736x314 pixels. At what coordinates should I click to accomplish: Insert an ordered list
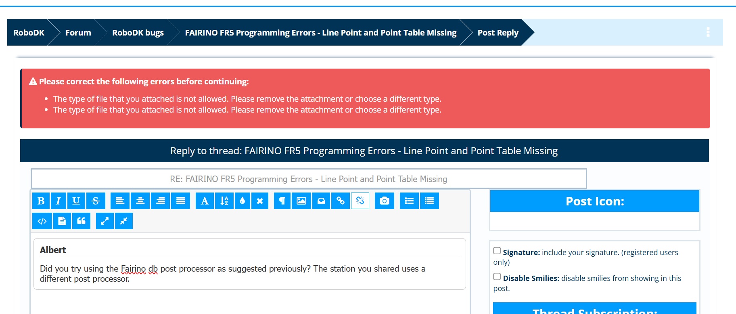[429, 201]
